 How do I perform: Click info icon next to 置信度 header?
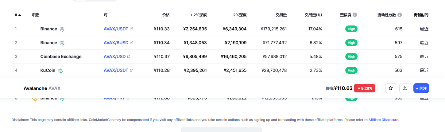355,15
